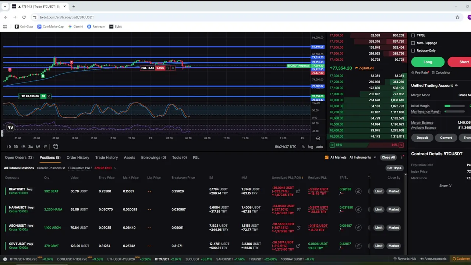Click the chart settings gear icon
The image size is (471, 265).
coord(318,138)
